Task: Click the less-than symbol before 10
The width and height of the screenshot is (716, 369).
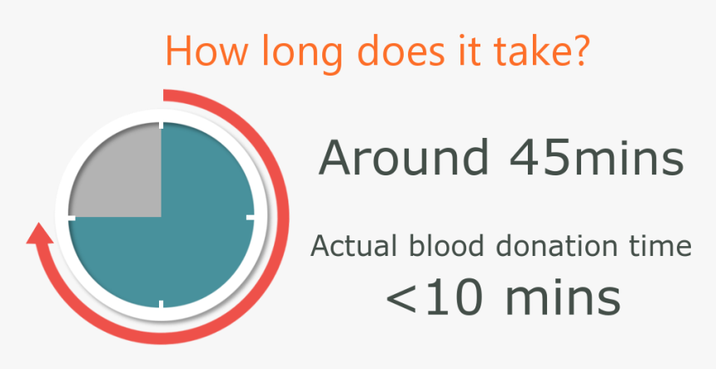Action: pos(401,301)
